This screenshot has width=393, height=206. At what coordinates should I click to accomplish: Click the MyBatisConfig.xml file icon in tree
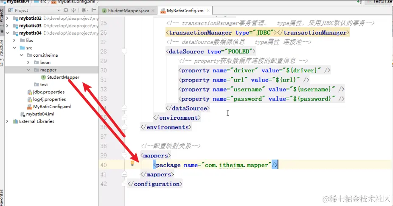[29, 107]
